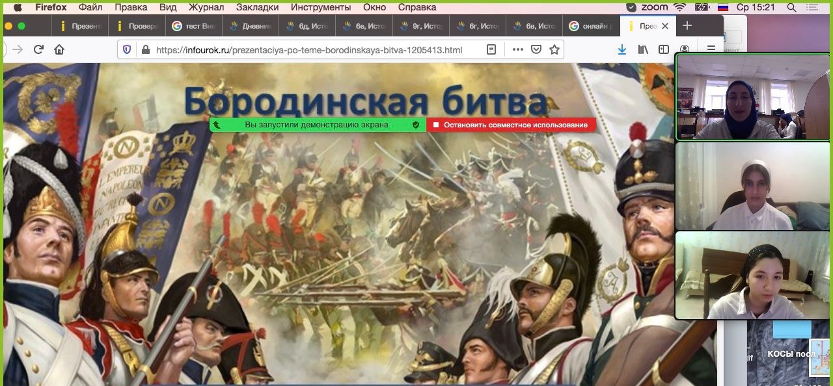Open the Firefox downloads panel
The width and height of the screenshot is (833, 386).
coord(622,49)
